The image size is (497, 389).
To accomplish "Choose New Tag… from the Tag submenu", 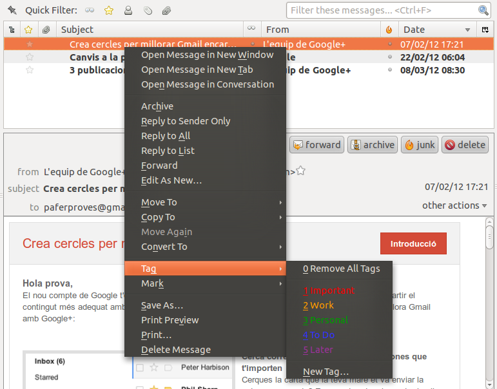I will click(x=326, y=372).
